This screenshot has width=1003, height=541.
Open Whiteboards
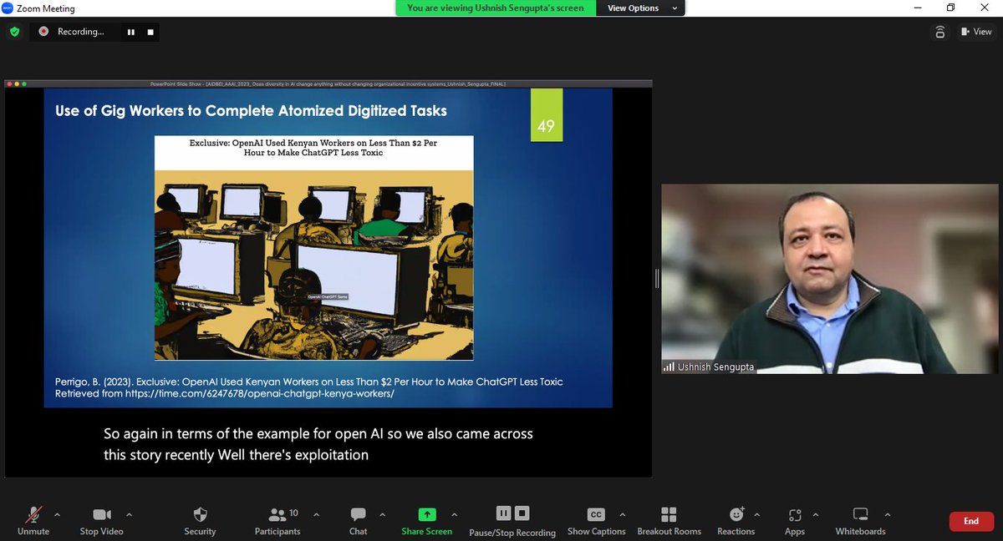click(860, 520)
